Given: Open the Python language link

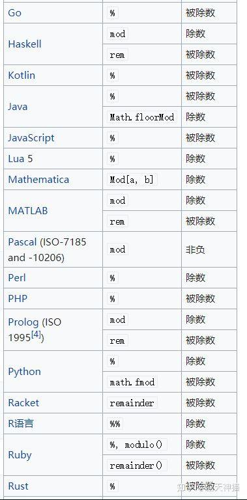Looking at the screenshot, I should tap(24, 372).
